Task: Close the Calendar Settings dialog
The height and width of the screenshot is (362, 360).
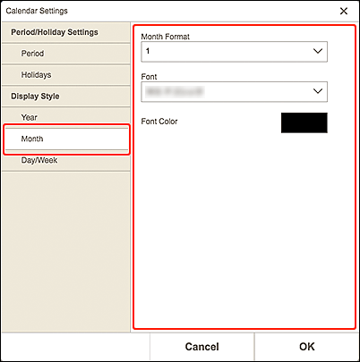Action: pos(344,11)
